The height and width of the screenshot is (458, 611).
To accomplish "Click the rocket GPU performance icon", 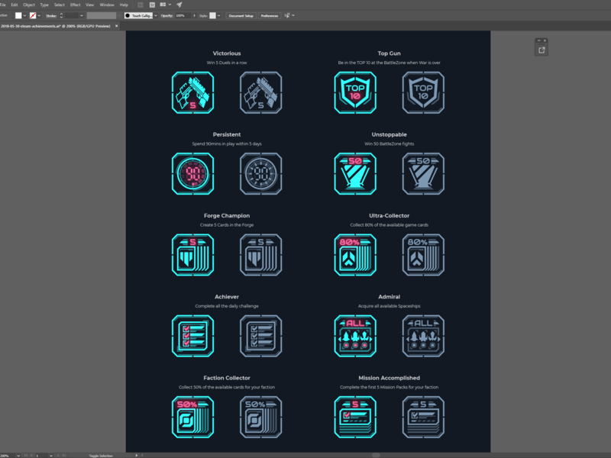I will tap(179, 5).
